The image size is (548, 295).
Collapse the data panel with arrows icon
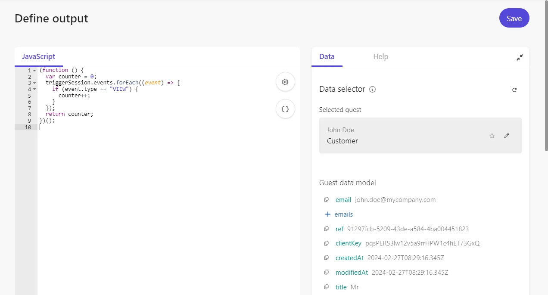tap(520, 57)
